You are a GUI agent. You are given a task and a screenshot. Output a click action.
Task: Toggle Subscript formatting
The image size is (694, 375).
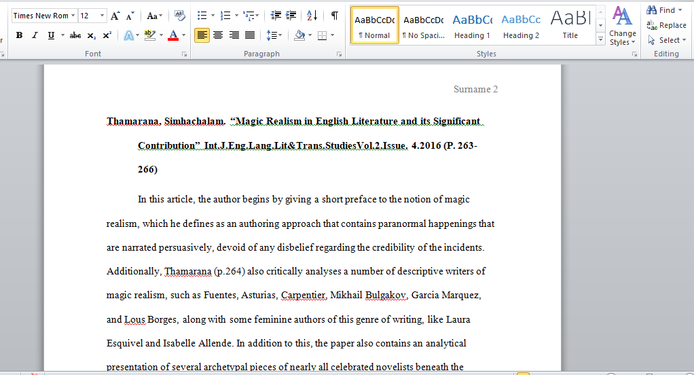point(91,35)
